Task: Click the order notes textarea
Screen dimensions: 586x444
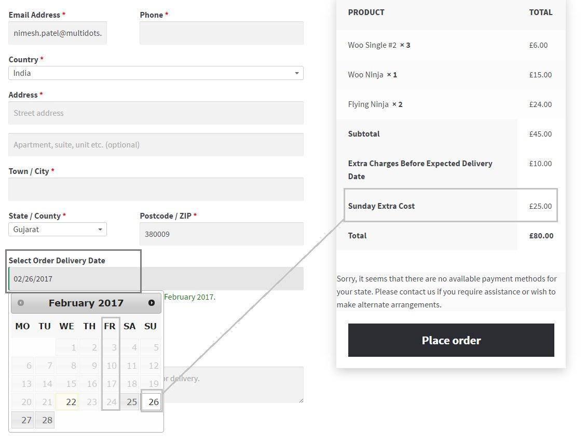Action: tap(234, 384)
